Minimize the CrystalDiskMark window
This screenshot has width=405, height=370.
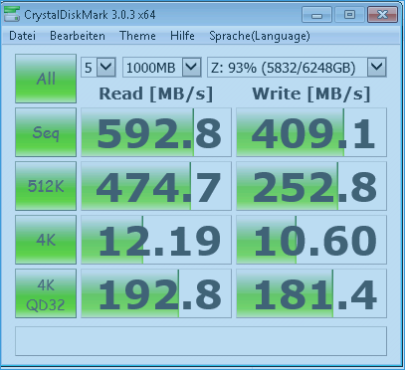coord(316,15)
